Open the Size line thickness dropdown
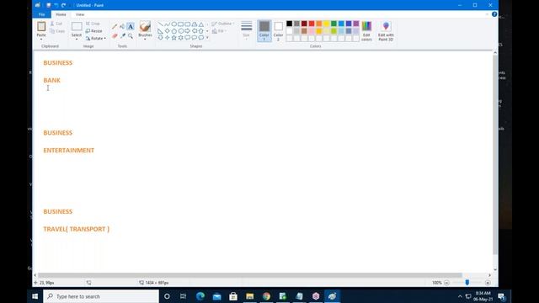Image resolution: width=539 pixels, height=303 pixels. pos(246,31)
